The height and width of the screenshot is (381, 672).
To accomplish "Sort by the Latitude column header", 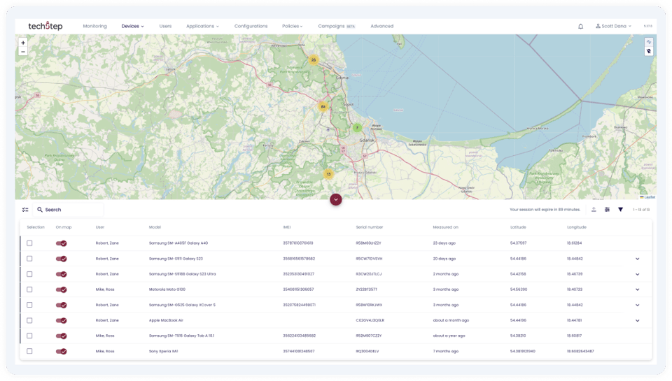I will point(518,227).
